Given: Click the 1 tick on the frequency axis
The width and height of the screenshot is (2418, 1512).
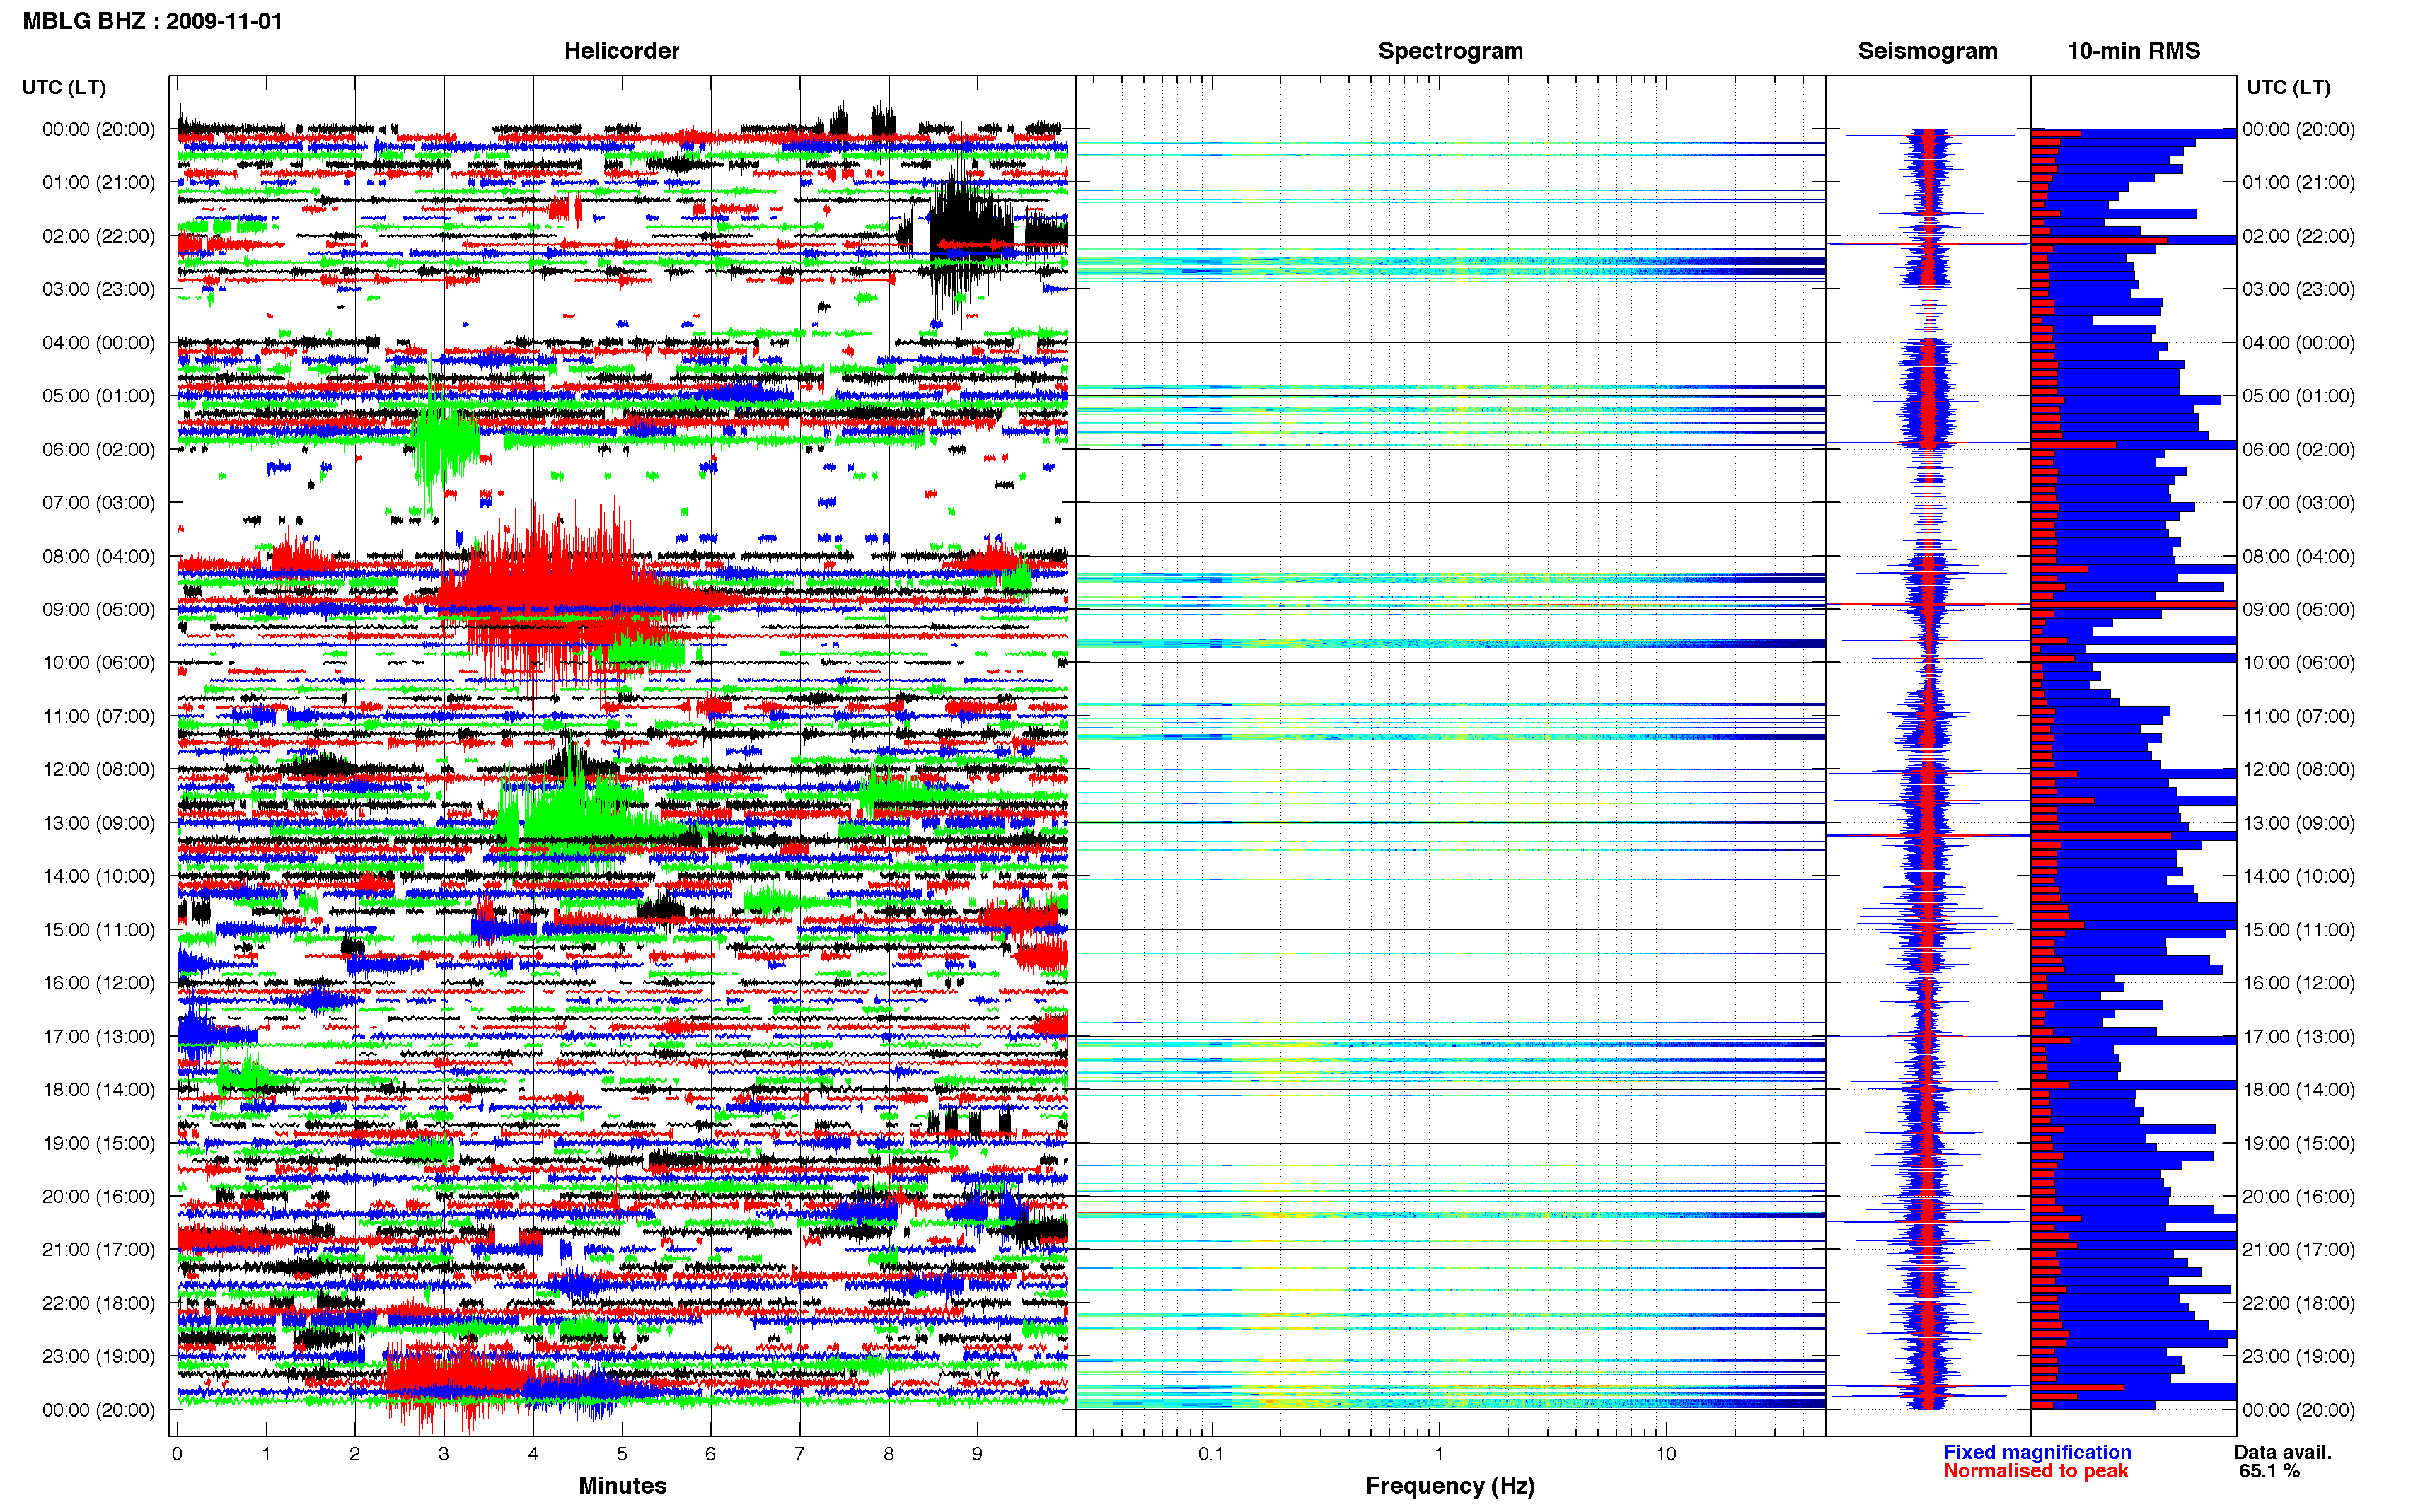Looking at the screenshot, I should [x=1439, y=1454].
